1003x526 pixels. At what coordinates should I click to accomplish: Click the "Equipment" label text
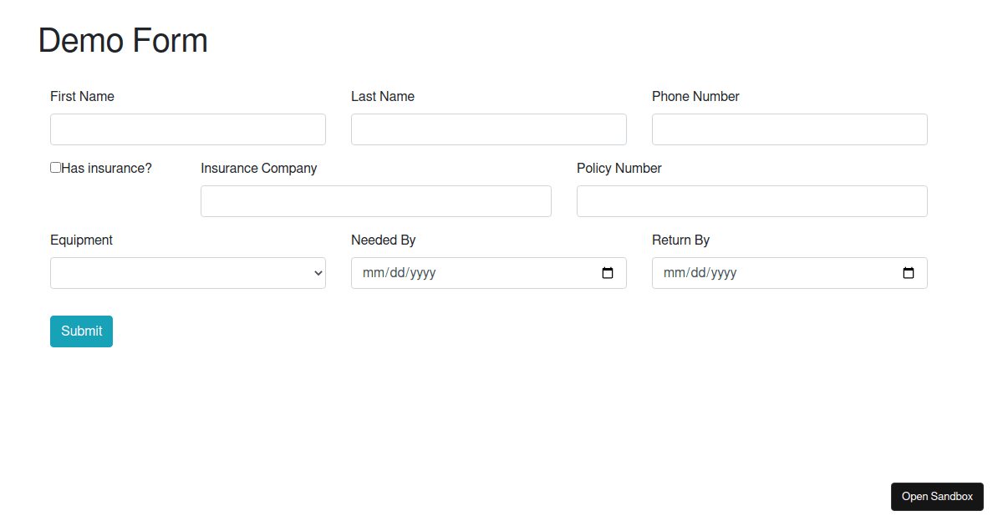point(81,240)
